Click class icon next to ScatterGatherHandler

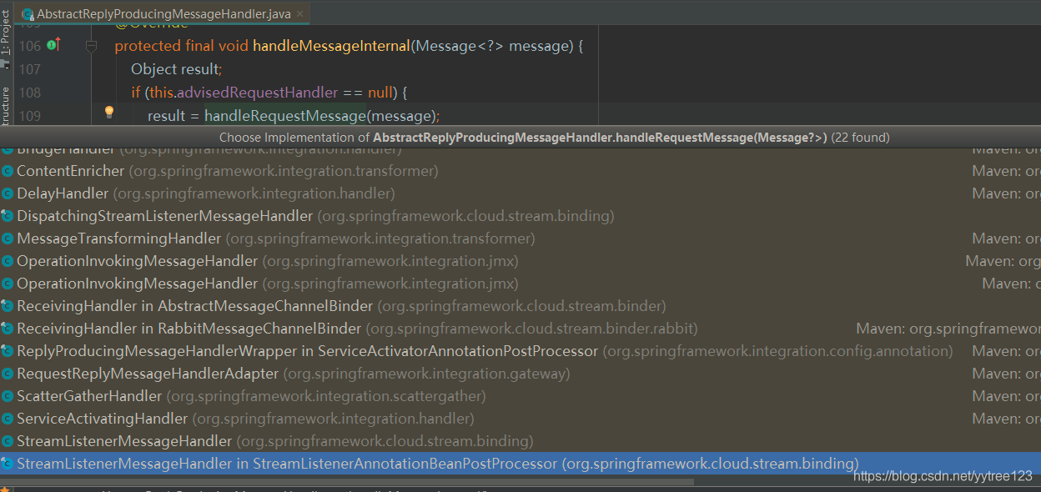[x=7, y=396]
